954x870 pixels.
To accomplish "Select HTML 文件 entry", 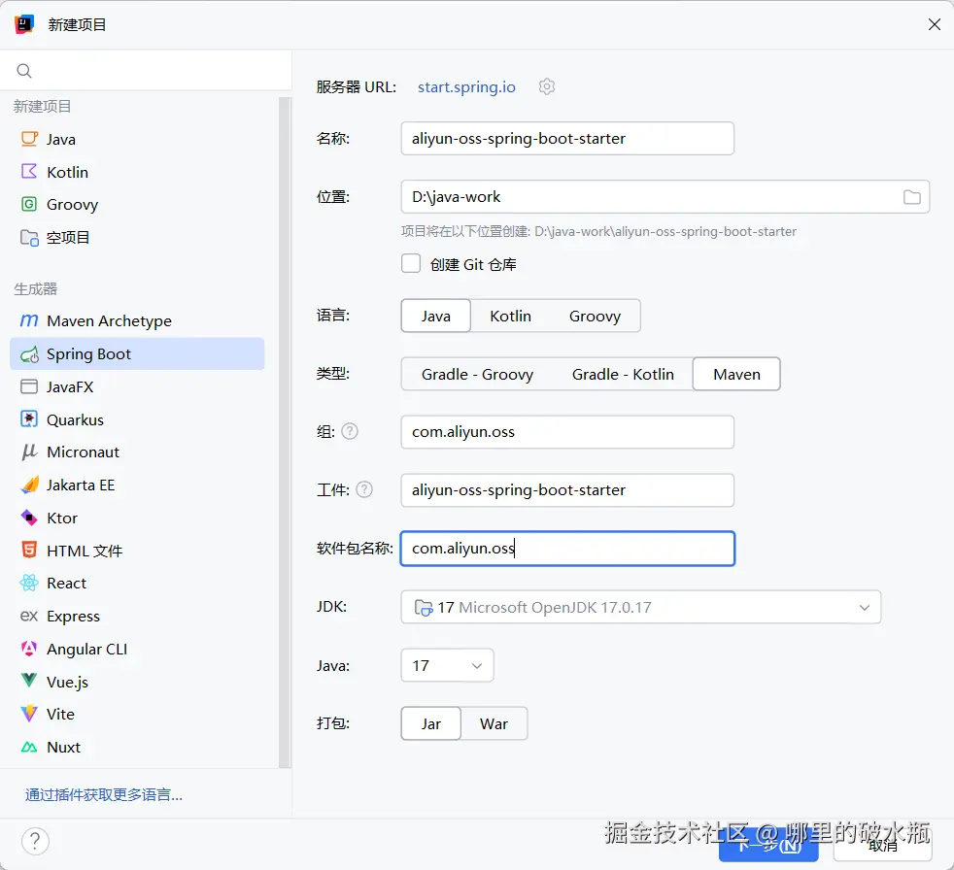I will coord(138,551).
